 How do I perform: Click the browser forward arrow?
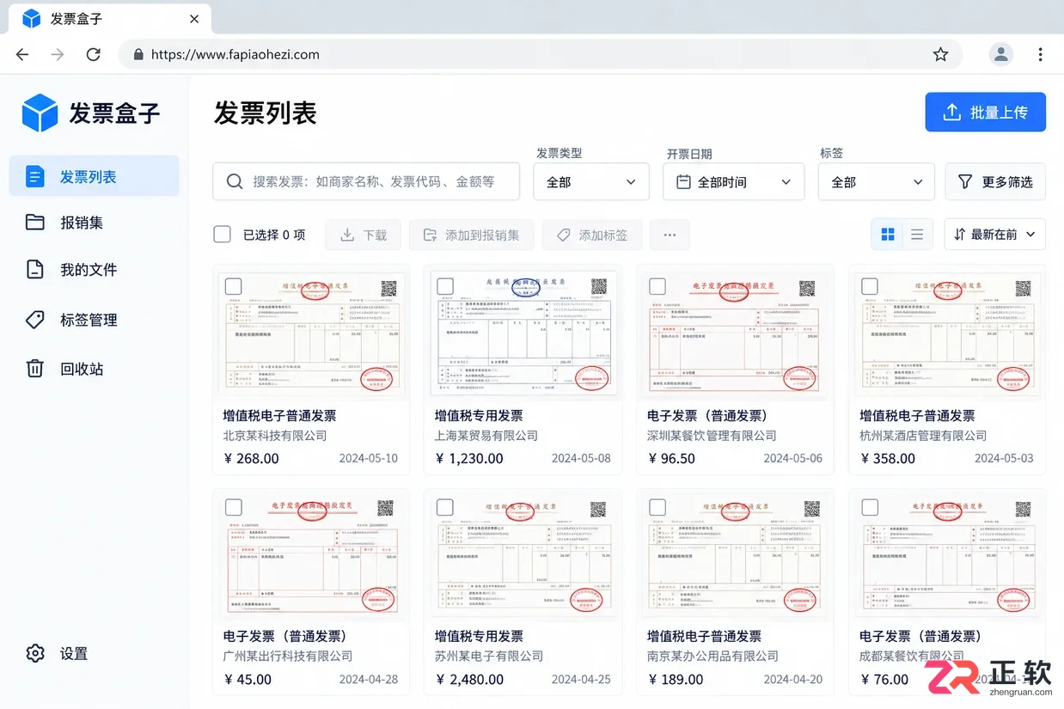click(x=58, y=54)
